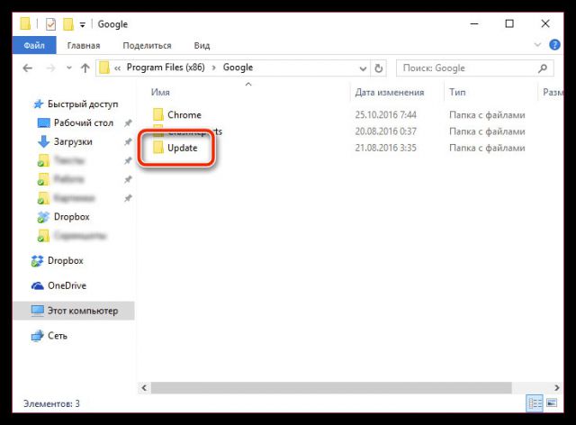Click the Properties icon in title bar
The image size is (576, 425).
coord(50,25)
